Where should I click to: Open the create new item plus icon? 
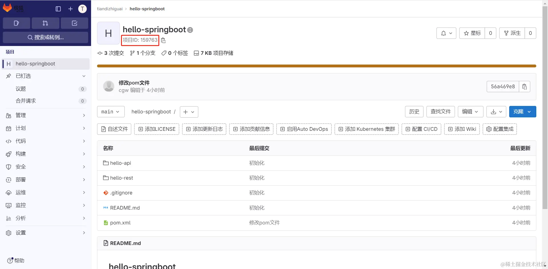[x=70, y=9]
